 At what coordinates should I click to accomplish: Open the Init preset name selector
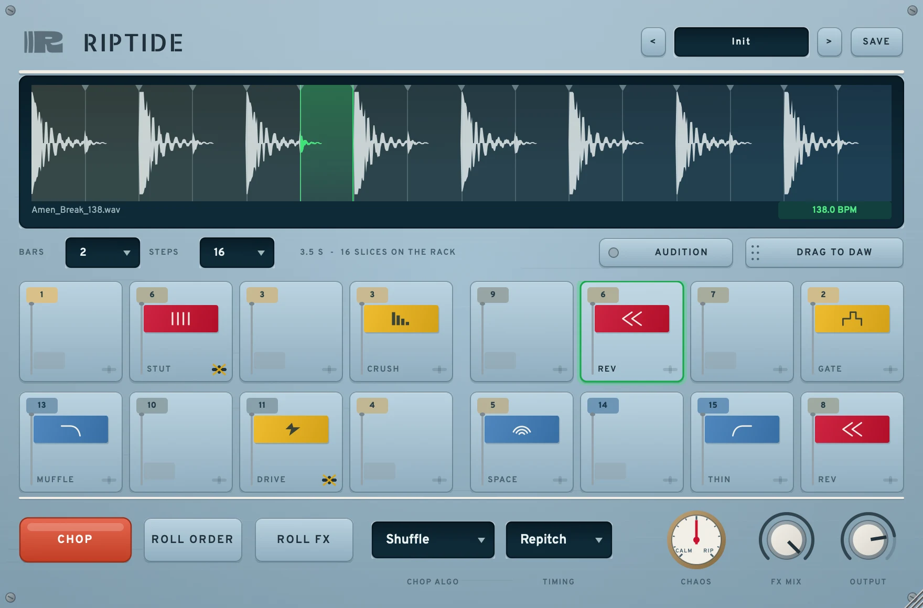click(x=741, y=41)
